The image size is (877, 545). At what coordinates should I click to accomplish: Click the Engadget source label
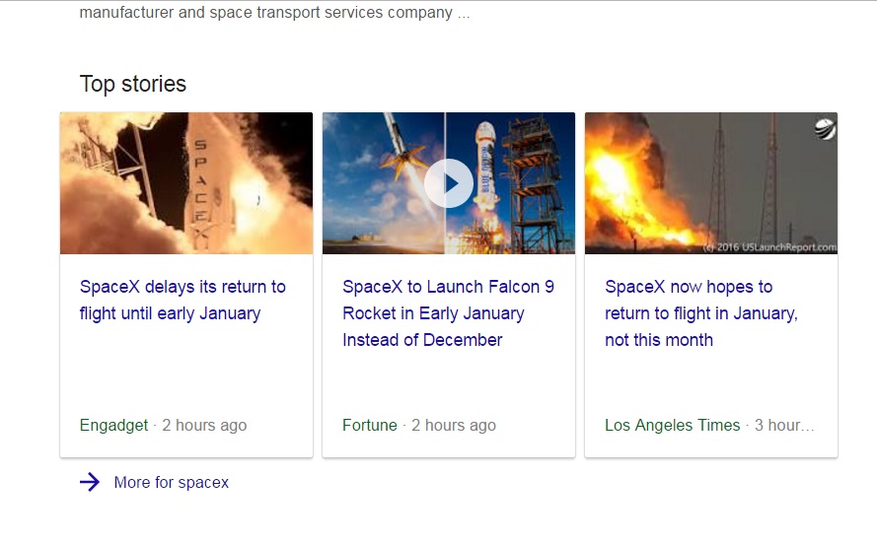(x=113, y=426)
